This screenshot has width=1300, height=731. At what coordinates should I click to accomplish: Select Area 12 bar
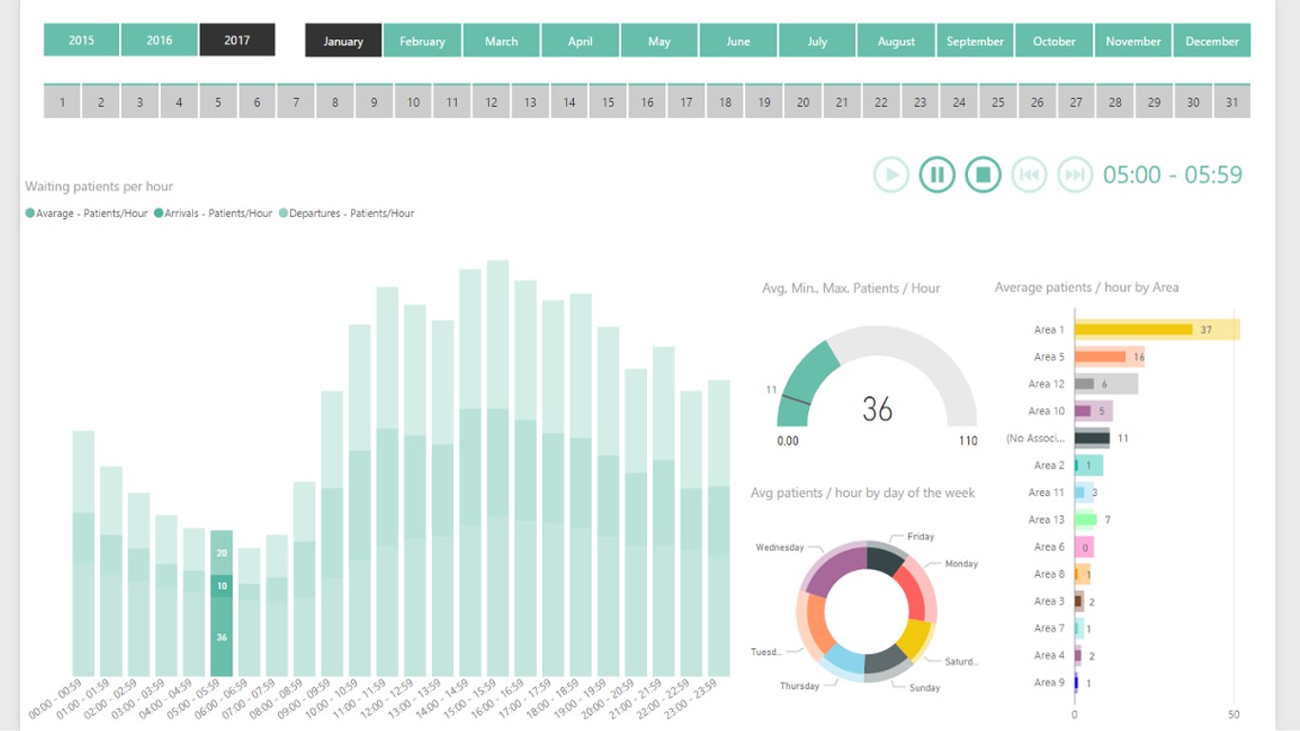click(x=1106, y=384)
